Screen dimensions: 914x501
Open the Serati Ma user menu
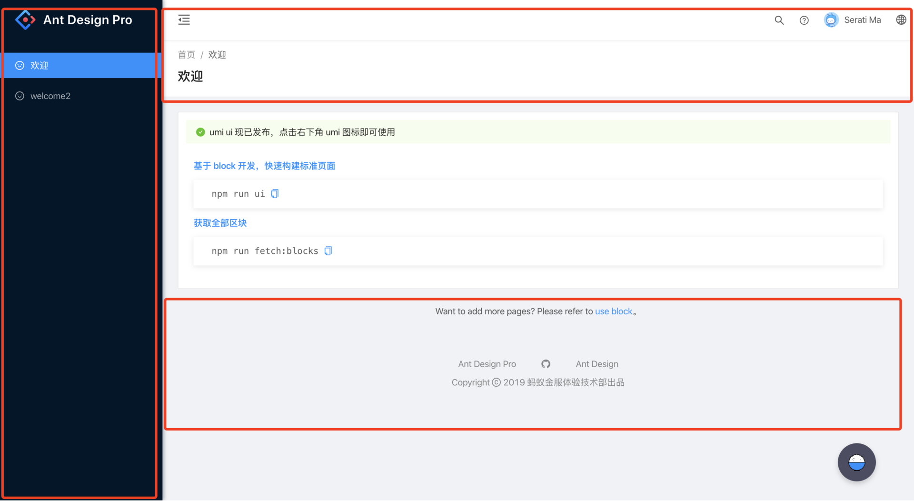[853, 20]
